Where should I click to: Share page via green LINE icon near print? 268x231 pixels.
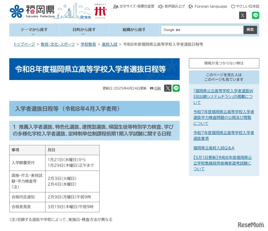[176, 88]
